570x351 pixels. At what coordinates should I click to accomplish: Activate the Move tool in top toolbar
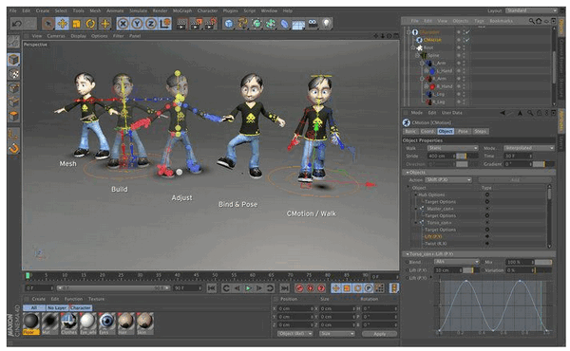tap(62, 24)
